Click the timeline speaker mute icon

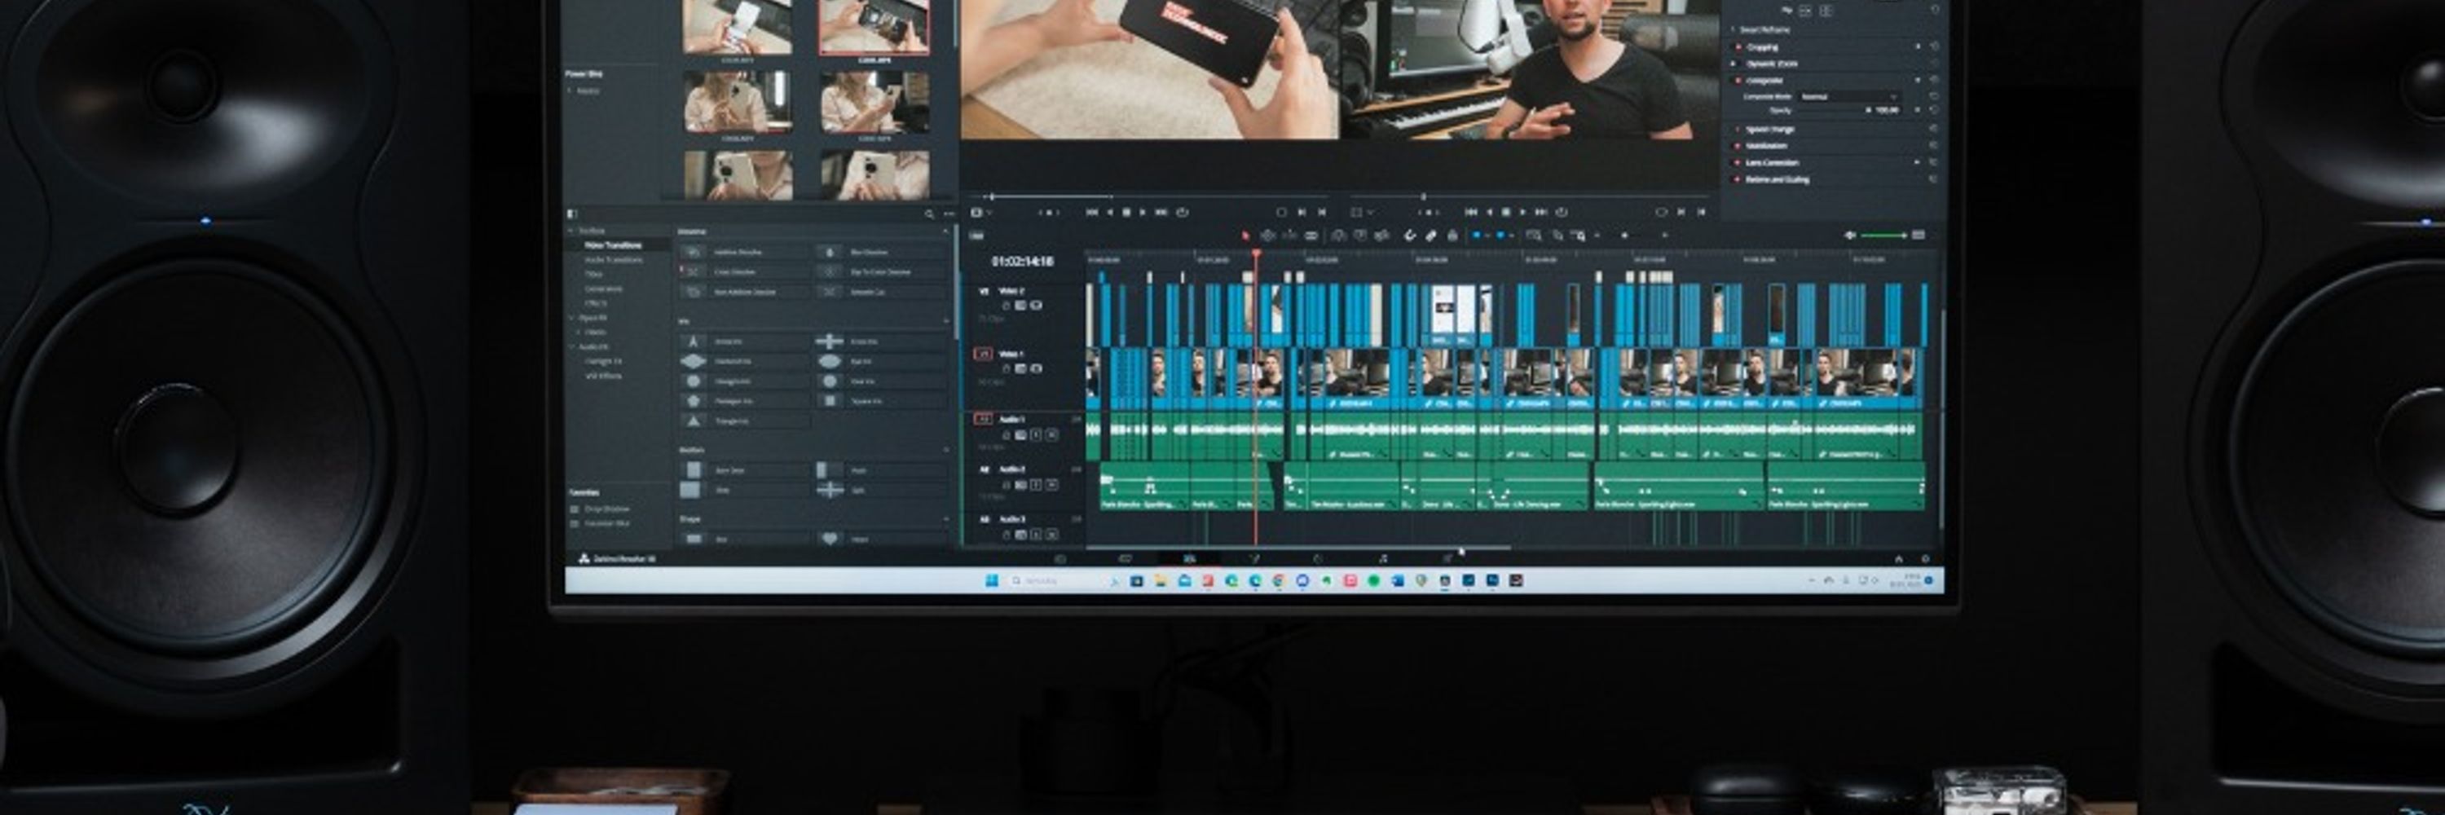click(1849, 235)
